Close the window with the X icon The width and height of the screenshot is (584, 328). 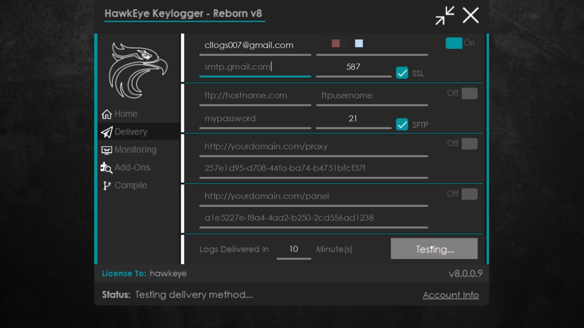(470, 15)
